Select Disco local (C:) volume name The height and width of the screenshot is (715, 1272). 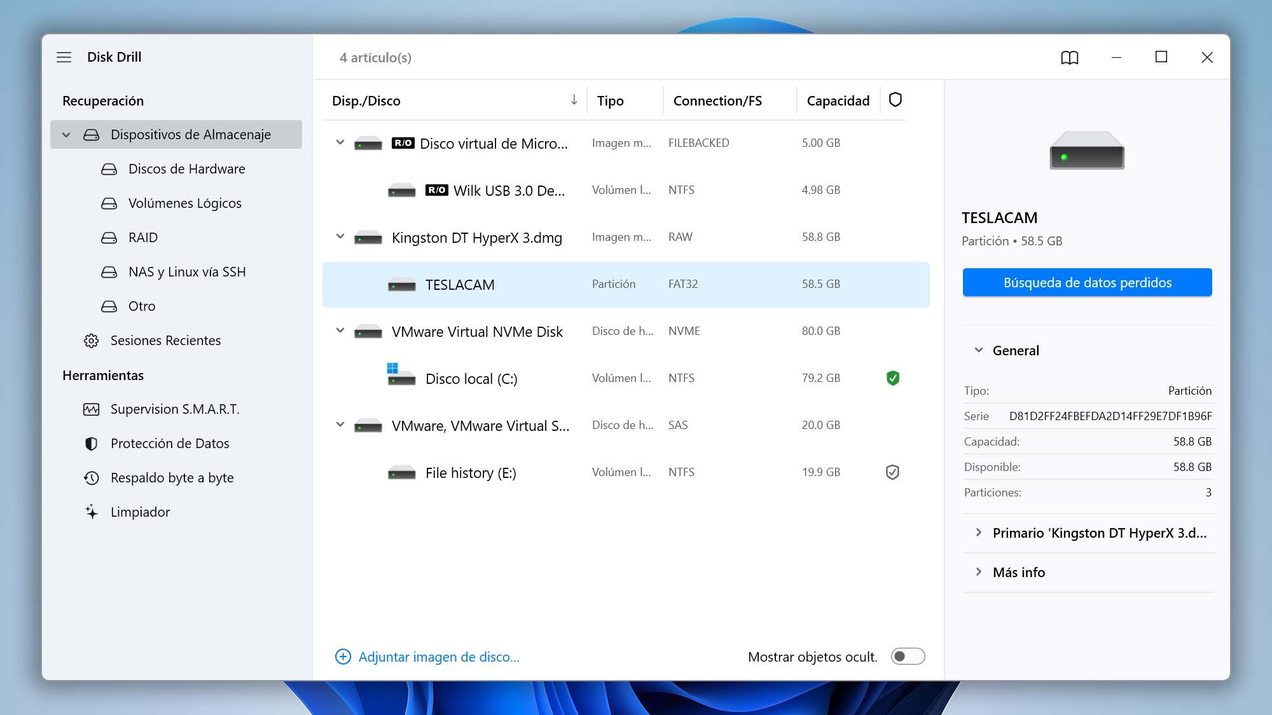coord(471,379)
